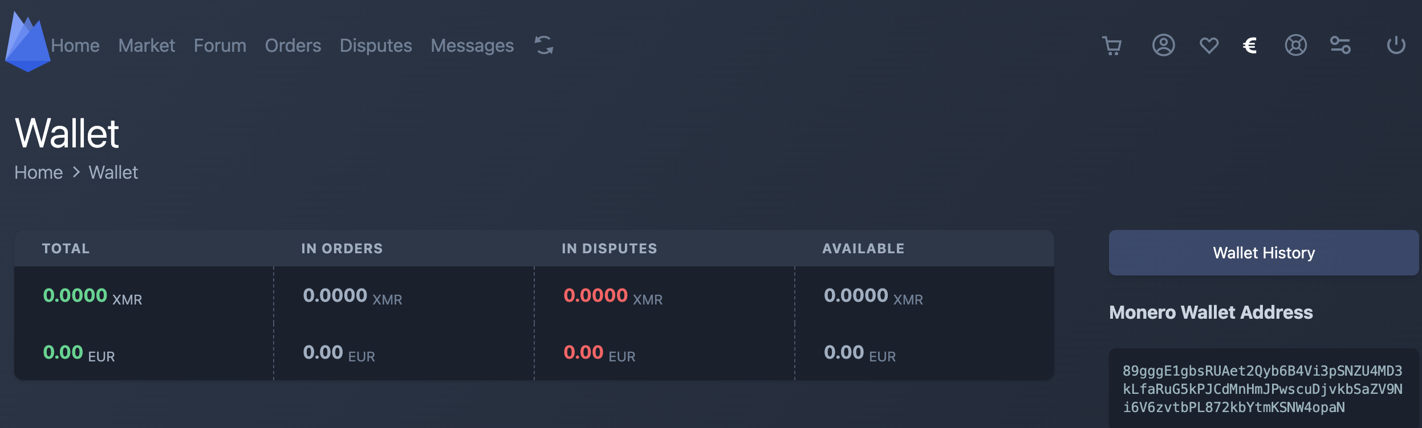Open the Orders page
The image size is (1422, 428).
tap(293, 46)
